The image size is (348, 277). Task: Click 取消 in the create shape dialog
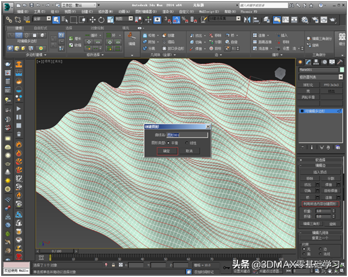(189, 151)
